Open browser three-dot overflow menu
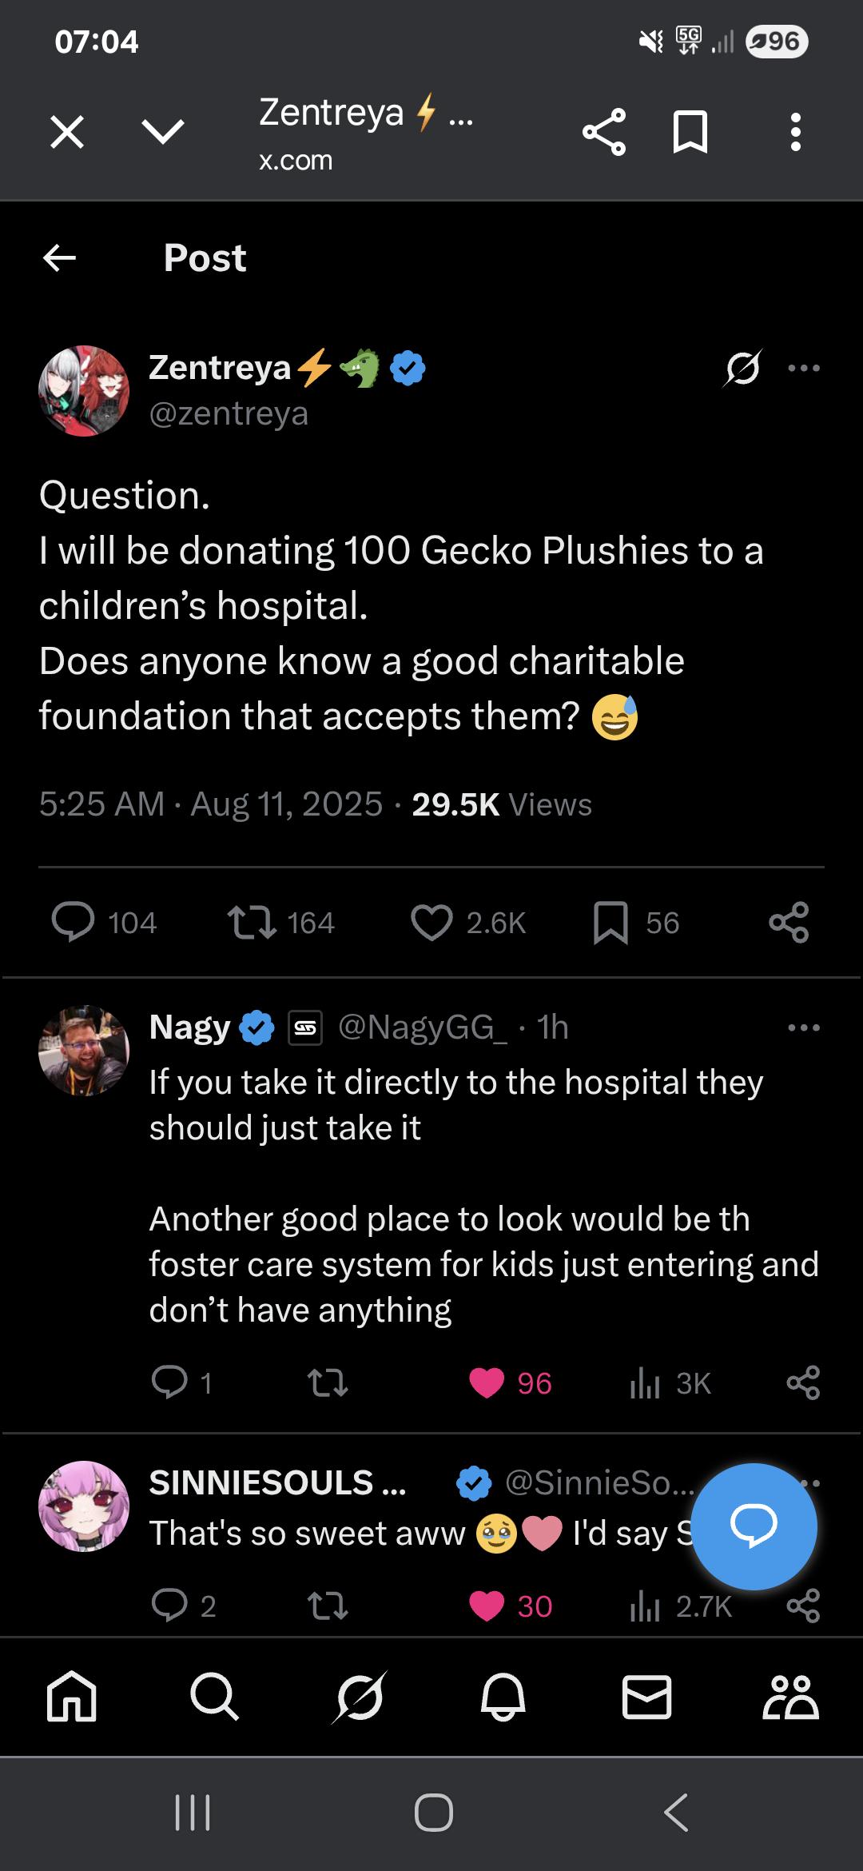This screenshot has height=1871, width=863. 795,132
